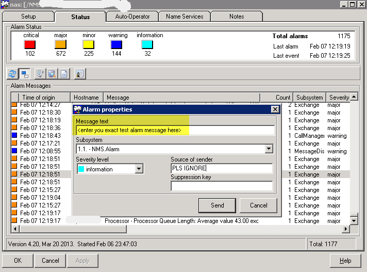This screenshot has height=272, width=367.
Task: Click the blue squares view toolbar icon
Action: pos(25,74)
